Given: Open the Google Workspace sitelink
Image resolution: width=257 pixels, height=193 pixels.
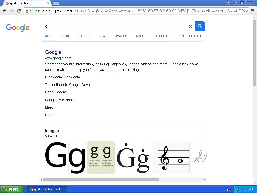Looking at the screenshot, I should (60, 100).
